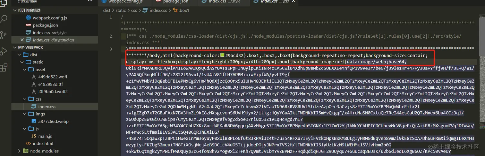The width and height of the screenshot is (485, 156).
Task: Open Extensions view in activity bar
Action: (4, 67)
